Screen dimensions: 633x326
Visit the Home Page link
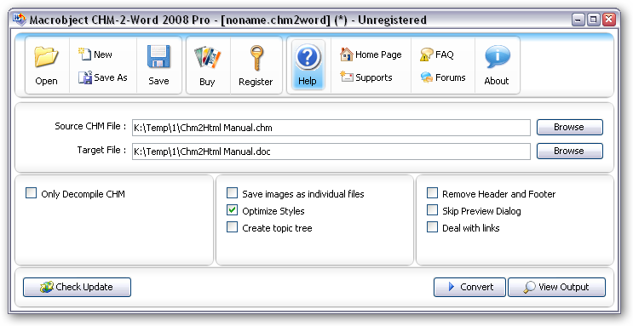tap(371, 54)
